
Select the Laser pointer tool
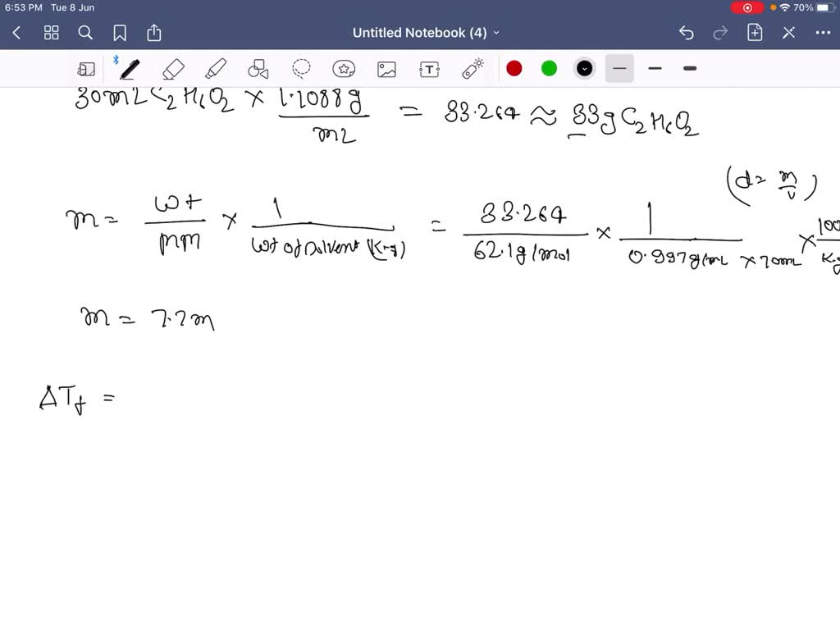[x=472, y=69]
